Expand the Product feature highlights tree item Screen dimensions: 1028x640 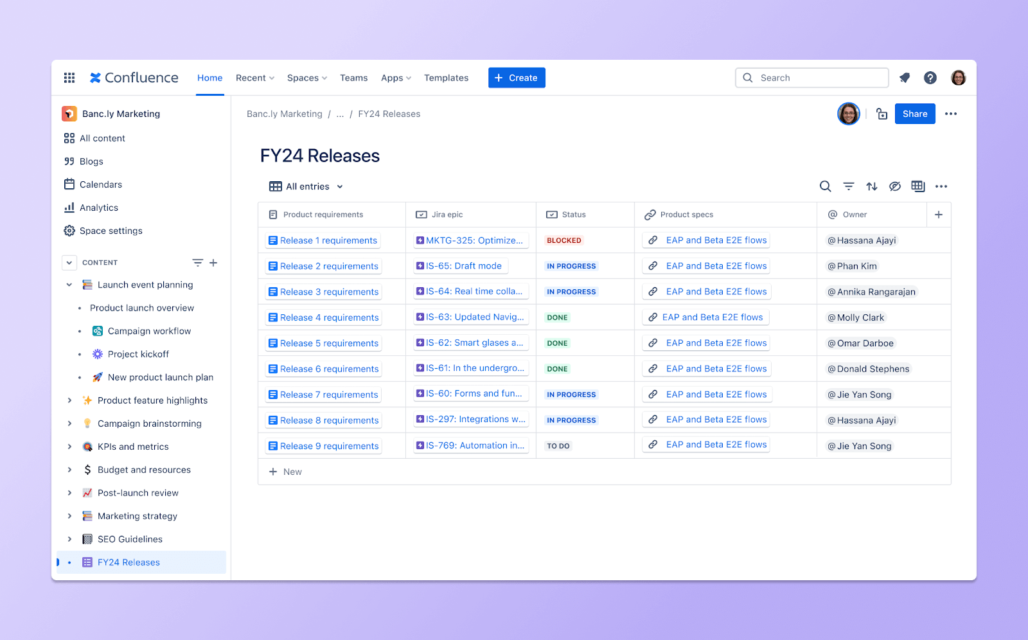click(71, 400)
